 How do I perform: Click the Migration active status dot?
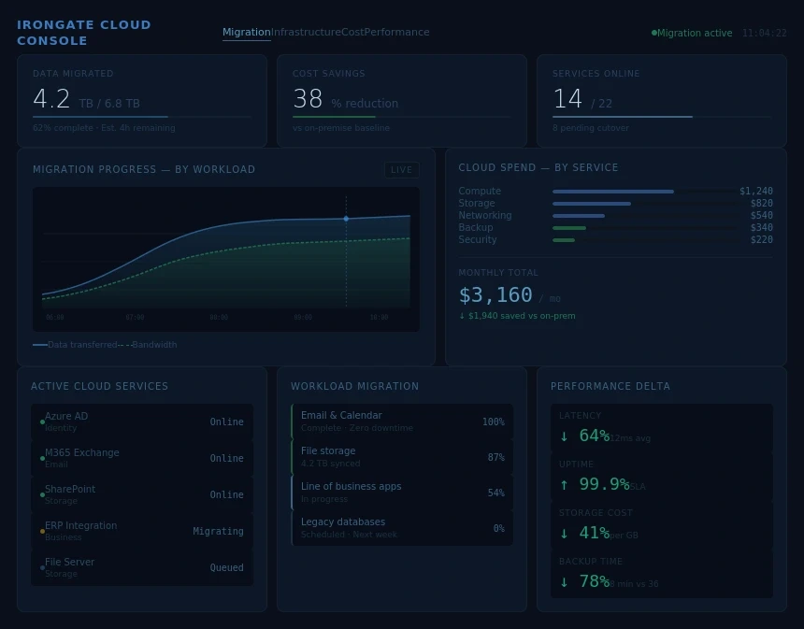[654, 32]
